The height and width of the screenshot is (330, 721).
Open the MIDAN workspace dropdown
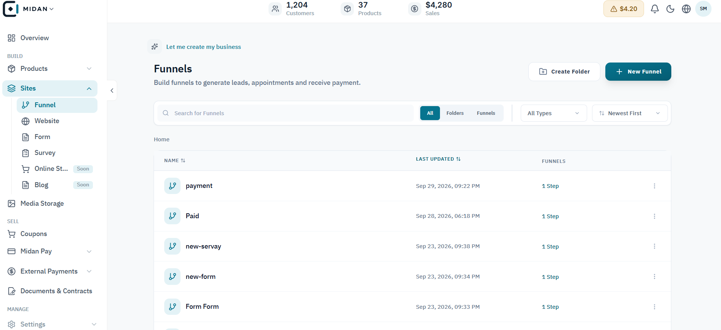tap(38, 9)
